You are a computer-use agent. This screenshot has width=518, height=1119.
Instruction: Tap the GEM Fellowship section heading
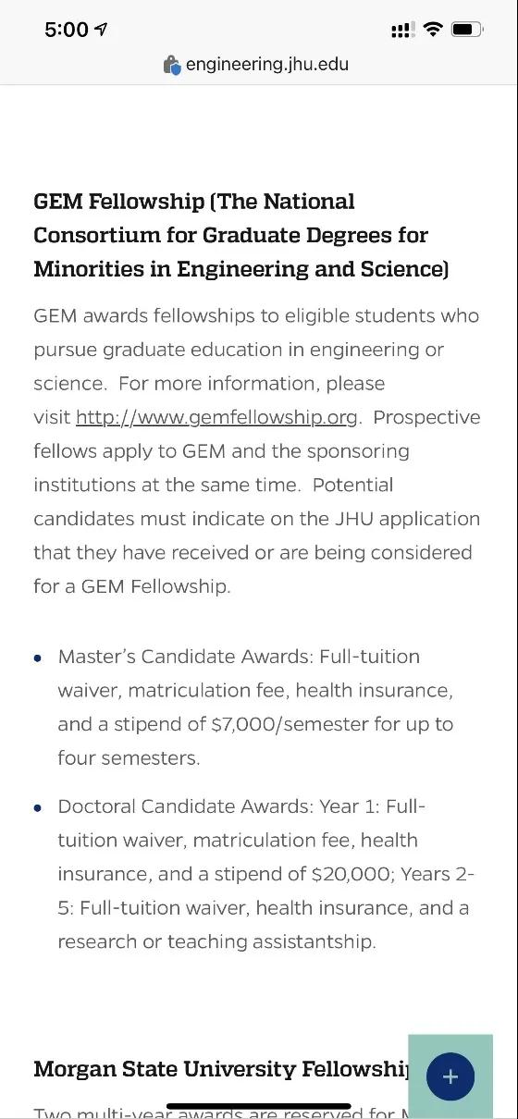pyautogui.click(x=241, y=235)
